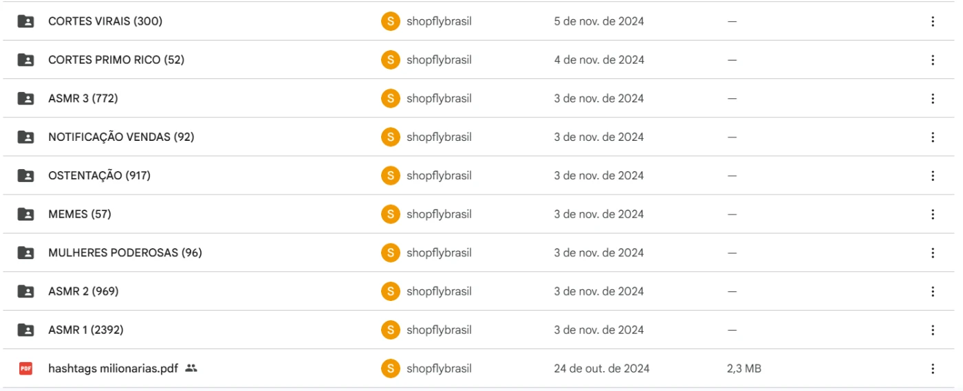Open the hashtags milionarias.pdf file
The height and width of the screenshot is (391, 963).
point(113,368)
